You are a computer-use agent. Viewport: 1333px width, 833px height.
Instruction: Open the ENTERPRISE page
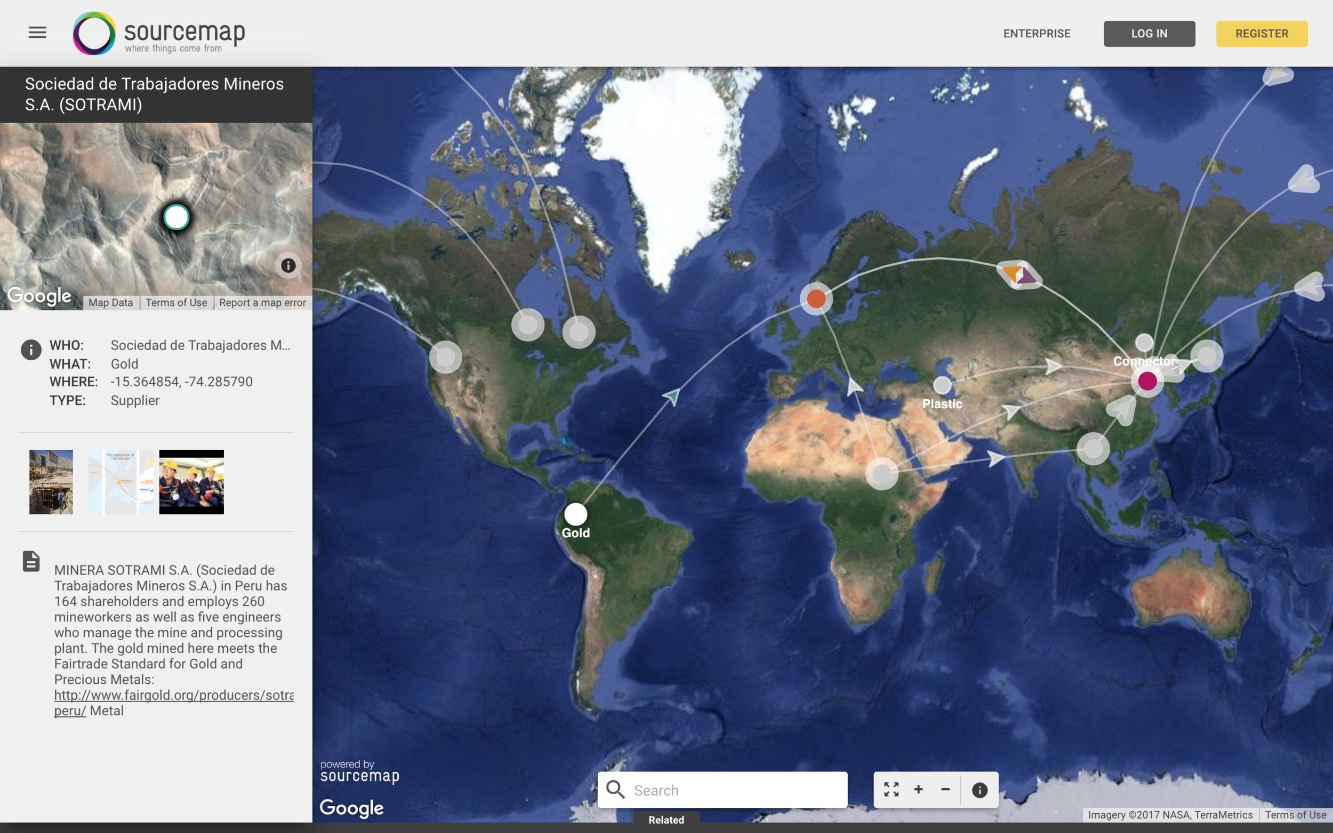tap(1037, 34)
